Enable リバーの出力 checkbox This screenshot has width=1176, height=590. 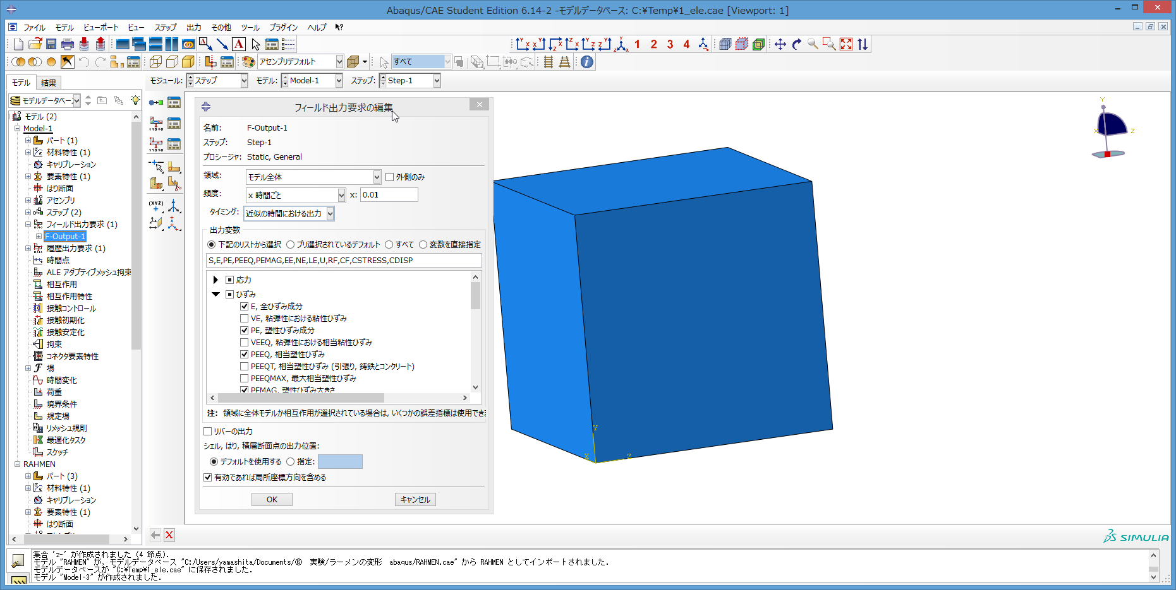tap(207, 432)
